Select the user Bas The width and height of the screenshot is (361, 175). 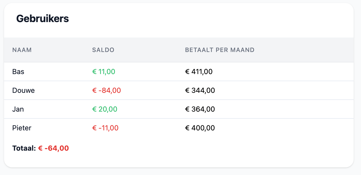18,72
